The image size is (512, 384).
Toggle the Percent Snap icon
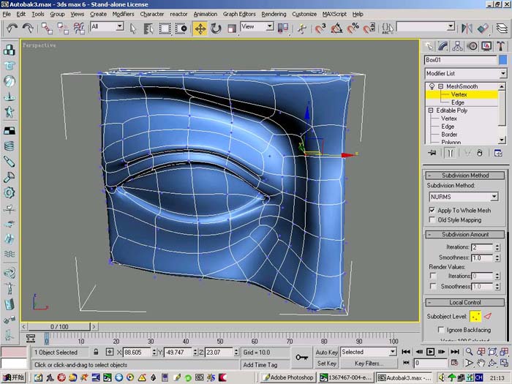point(353,29)
